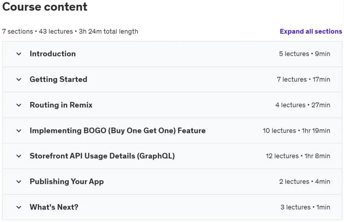This screenshot has height=222, width=344.
Task: Click the 10 lectures • 1hr 19min label
Action: pos(296,131)
